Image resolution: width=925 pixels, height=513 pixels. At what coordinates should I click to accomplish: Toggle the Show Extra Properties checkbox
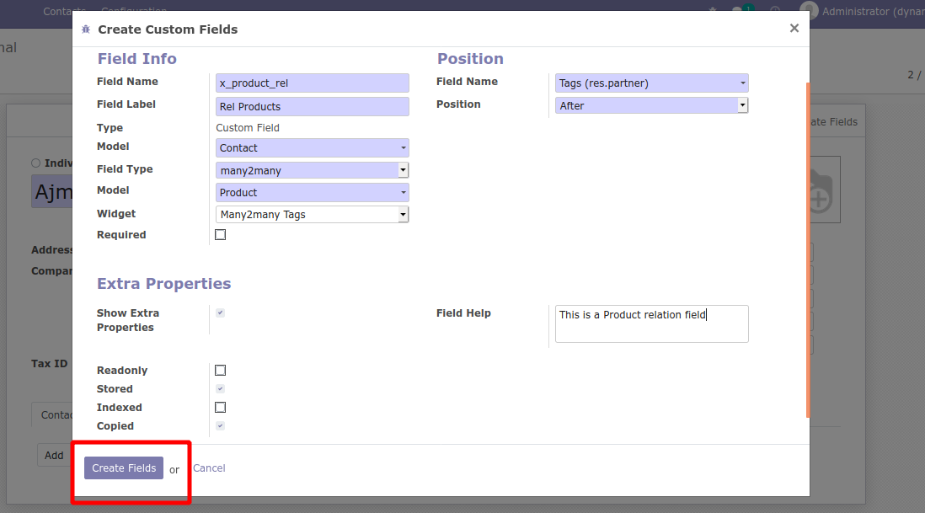221,313
